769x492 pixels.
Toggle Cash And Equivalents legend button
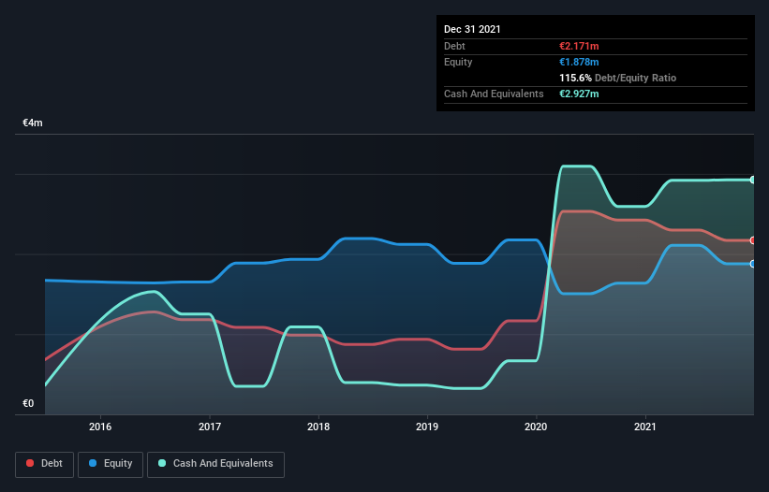(x=215, y=464)
